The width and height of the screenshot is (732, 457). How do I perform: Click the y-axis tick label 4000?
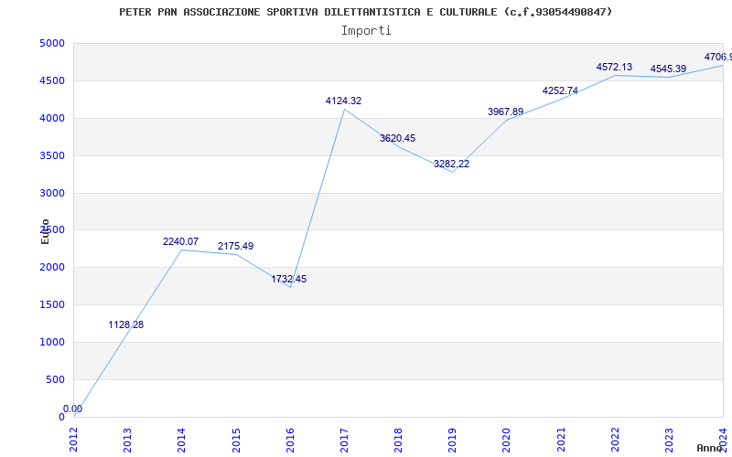coord(52,118)
